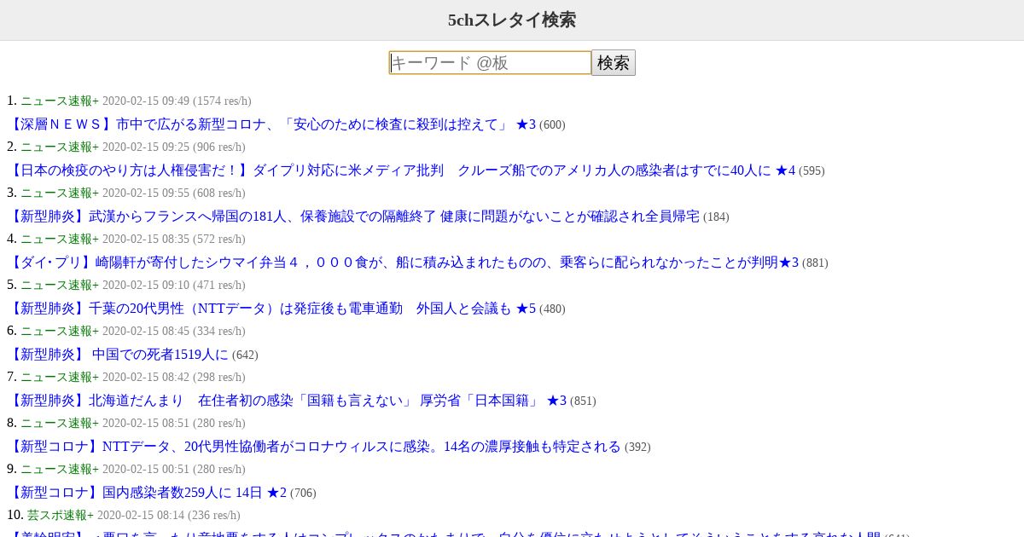Screen dimensions: 1024x537
Task: Select ニュース速報+ board link in entry 2
Action: [x=60, y=147]
